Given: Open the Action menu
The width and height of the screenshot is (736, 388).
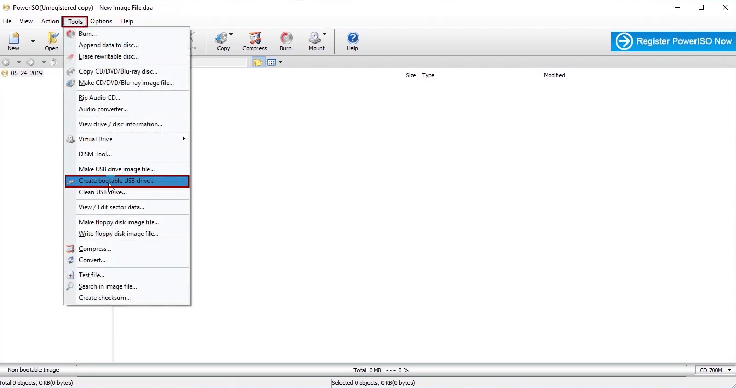Looking at the screenshot, I should click(x=50, y=21).
